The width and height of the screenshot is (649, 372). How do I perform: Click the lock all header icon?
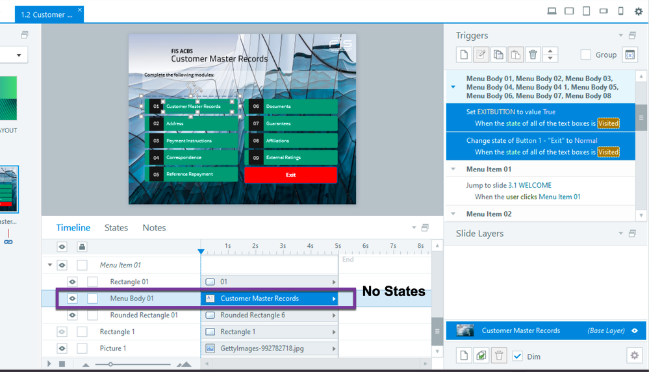pos(82,247)
